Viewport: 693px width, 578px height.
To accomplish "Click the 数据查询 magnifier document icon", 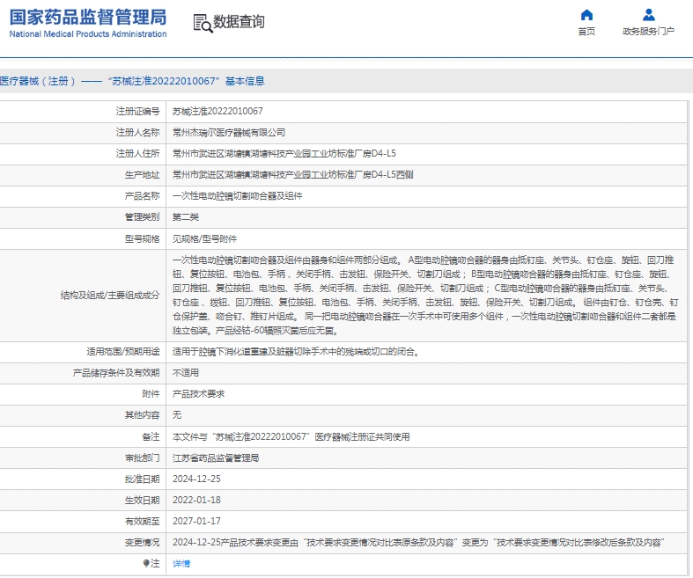I will [x=203, y=24].
